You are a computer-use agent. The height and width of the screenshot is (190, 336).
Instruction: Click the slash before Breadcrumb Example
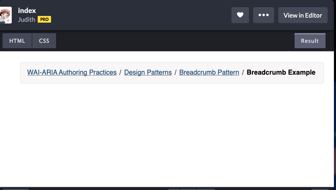tap(243, 73)
